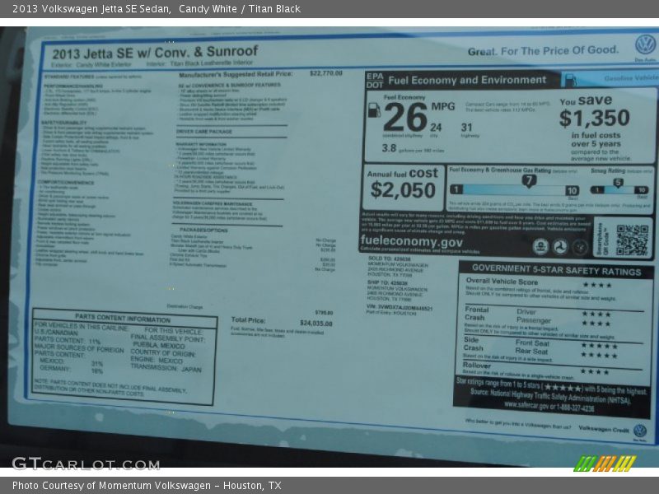Click the destination charge $795.00 value
This screenshot has height=494, width=659.
[324, 313]
